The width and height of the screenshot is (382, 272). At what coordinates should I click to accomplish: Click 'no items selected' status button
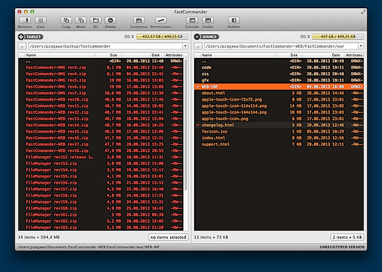pyautogui.click(x=168, y=237)
